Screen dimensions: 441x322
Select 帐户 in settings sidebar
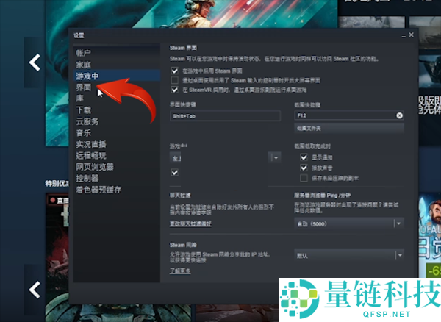[84, 54]
